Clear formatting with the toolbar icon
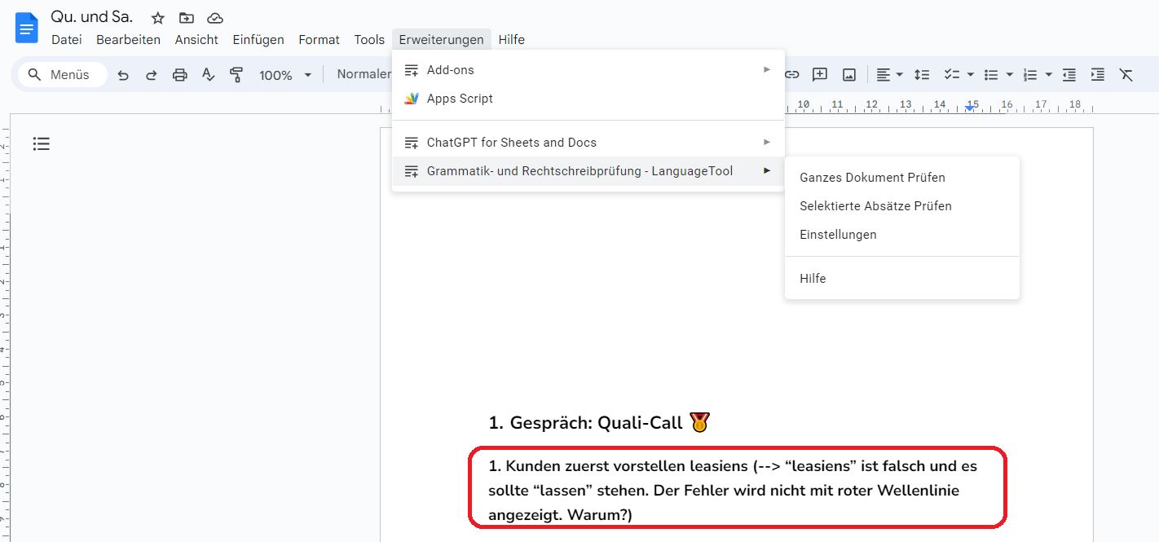 [x=1126, y=75]
